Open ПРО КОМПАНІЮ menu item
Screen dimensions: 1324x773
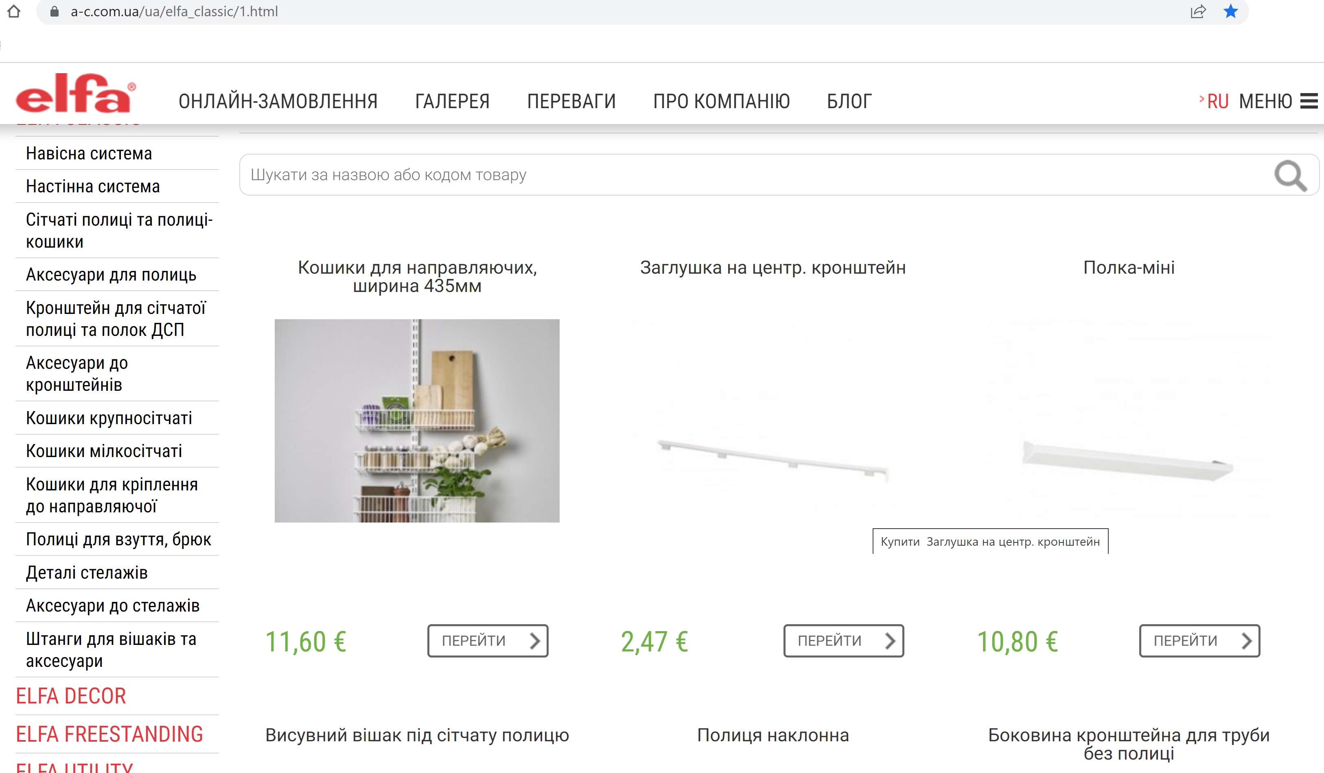[721, 101]
